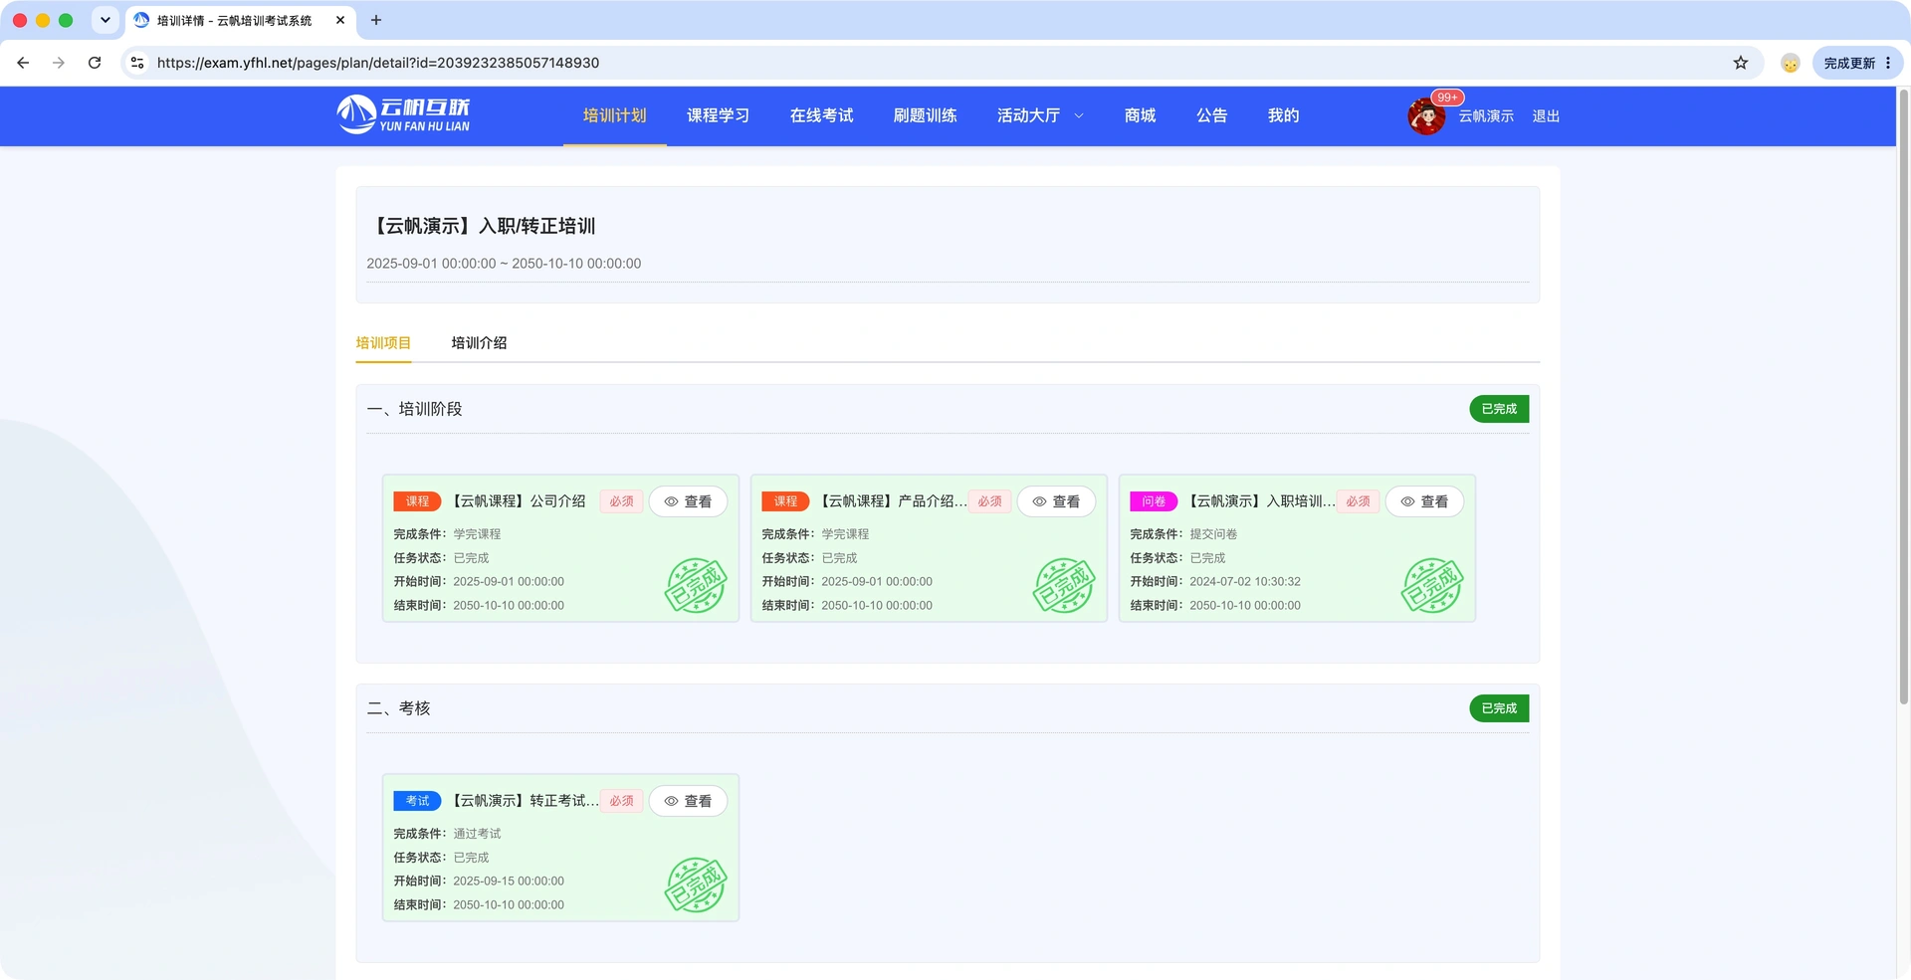Click the 【云帆演示】入职/转正培训 plan title
Viewport: 1911px width, 980px height.
tap(482, 226)
